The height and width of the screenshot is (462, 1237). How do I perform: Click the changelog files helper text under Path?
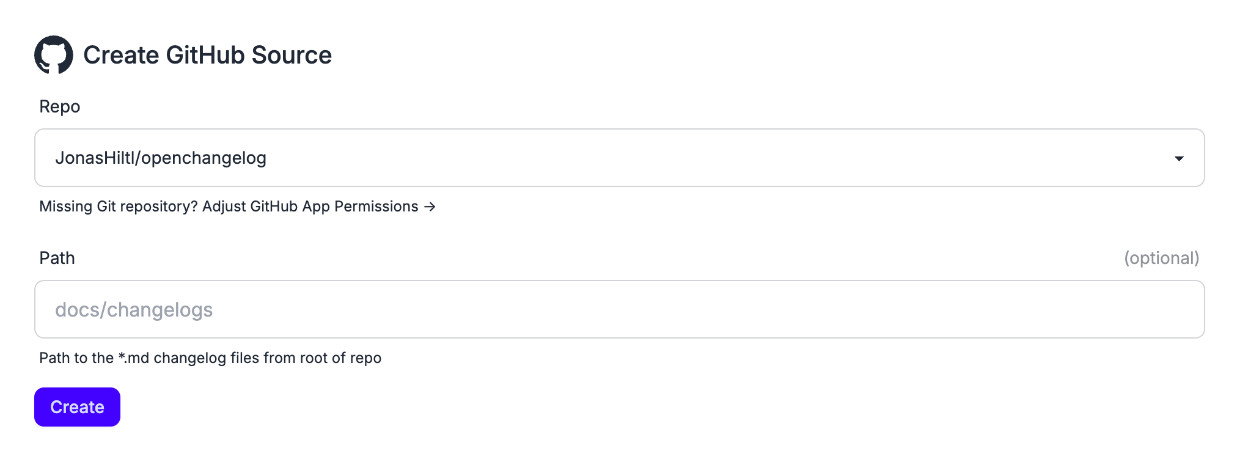(210, 358)
